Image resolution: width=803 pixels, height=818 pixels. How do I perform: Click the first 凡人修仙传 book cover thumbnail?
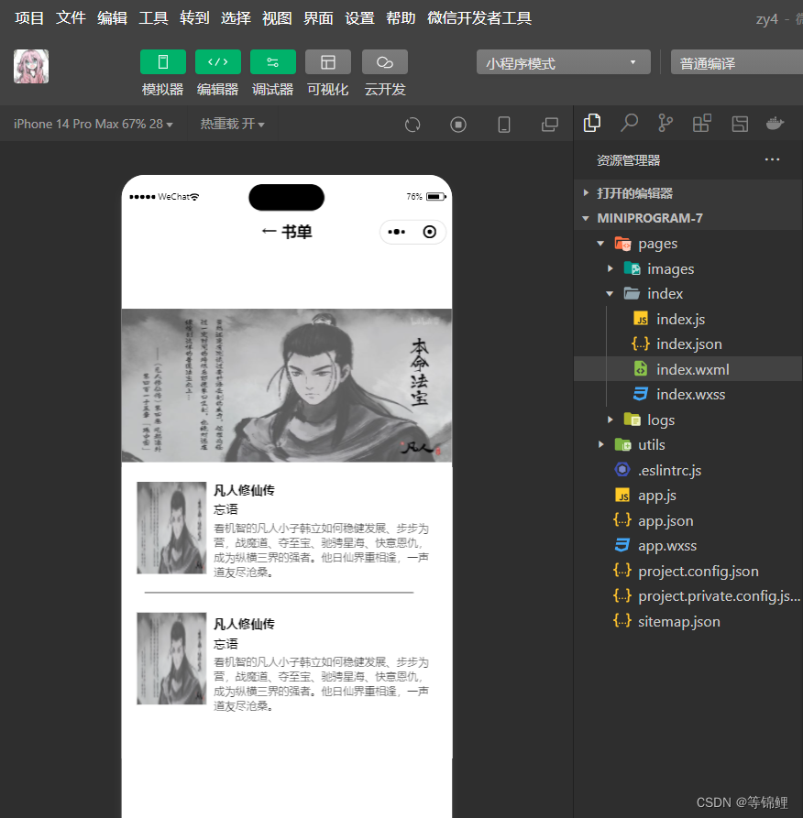(x=171, y=528)
